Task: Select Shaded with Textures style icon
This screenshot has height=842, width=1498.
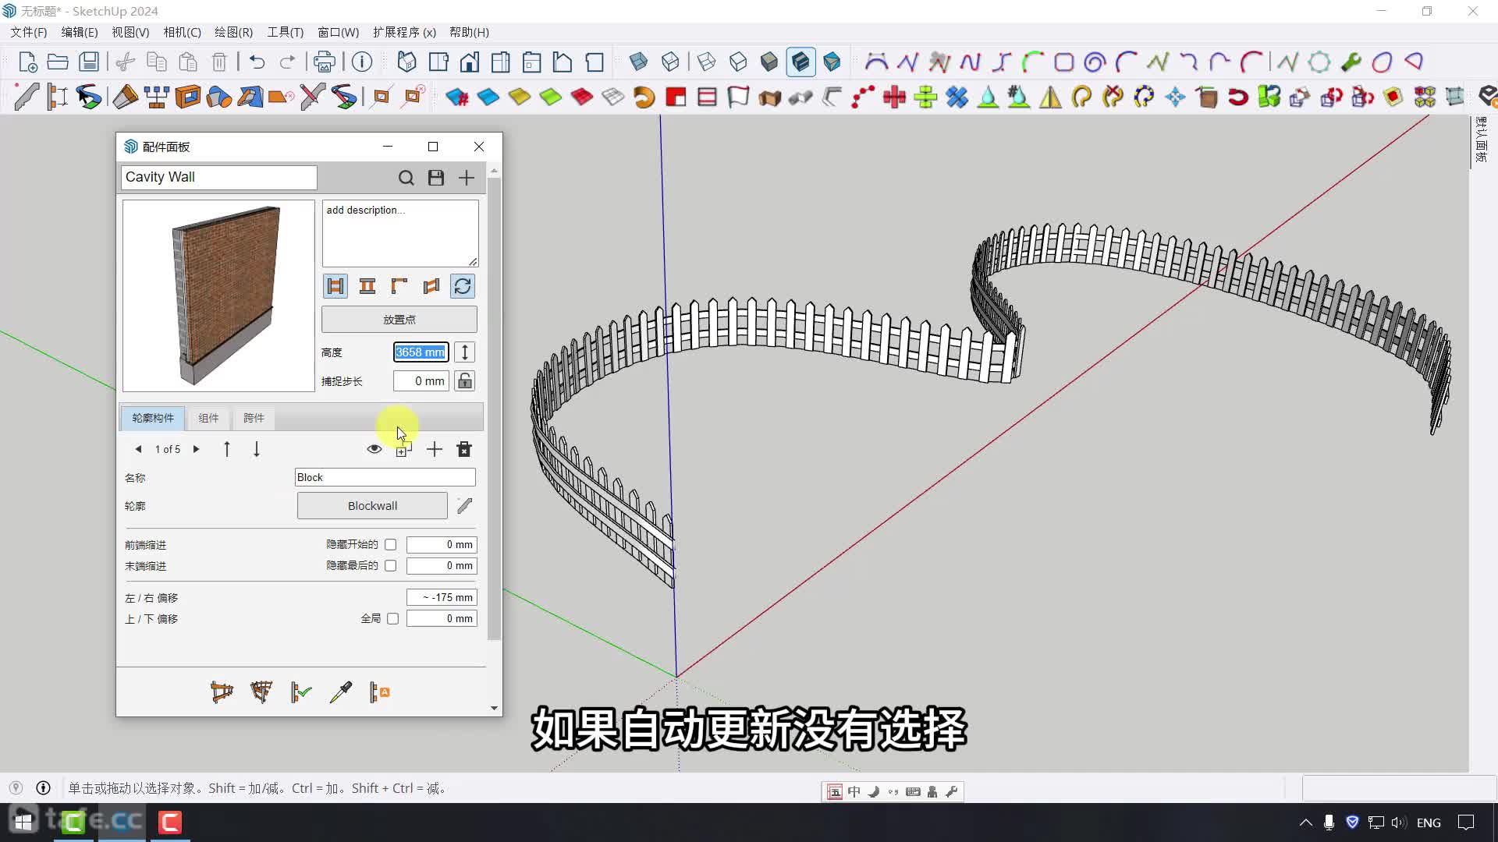Action: coord(800,62)
